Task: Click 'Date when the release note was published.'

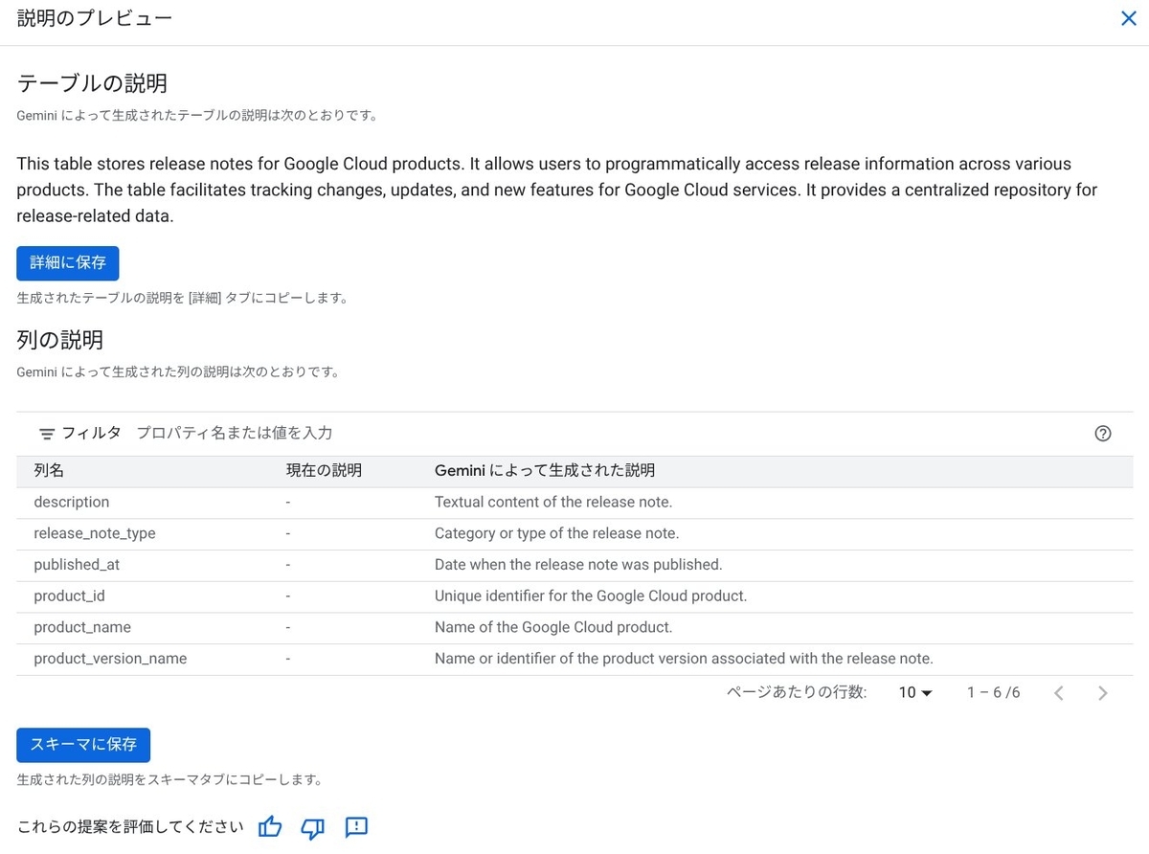Action: pos(578,565)
